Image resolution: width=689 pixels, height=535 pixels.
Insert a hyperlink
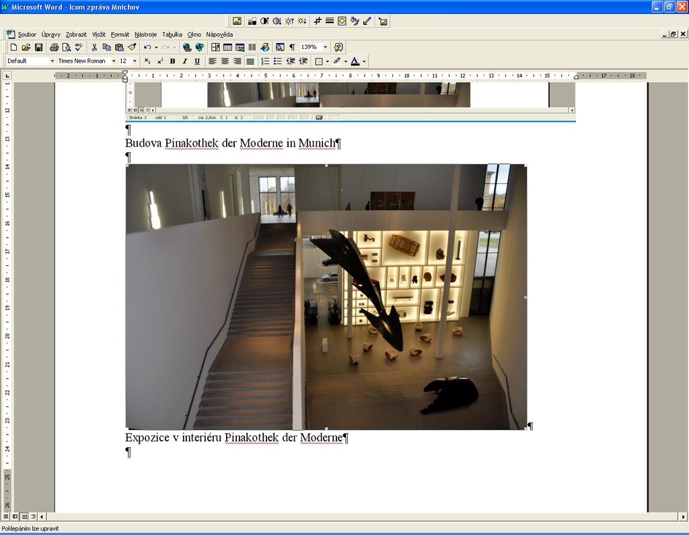tap(187, 47)
